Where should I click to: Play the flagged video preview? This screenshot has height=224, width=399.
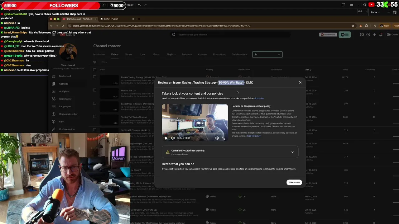click(x=166, y=138)
